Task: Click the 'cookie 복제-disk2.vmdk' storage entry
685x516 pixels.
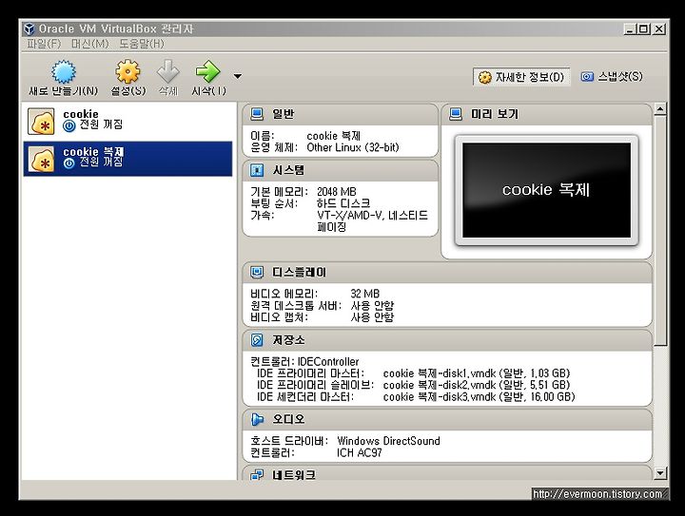Action: point(477,385)
